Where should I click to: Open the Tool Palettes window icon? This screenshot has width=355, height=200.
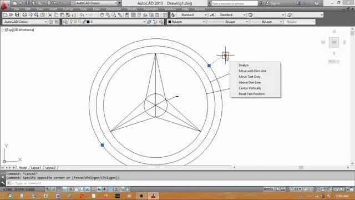(x=139, y=15)
